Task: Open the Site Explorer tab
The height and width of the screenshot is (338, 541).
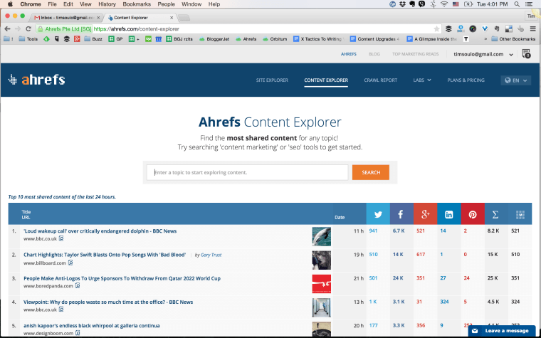Action: 272,80
